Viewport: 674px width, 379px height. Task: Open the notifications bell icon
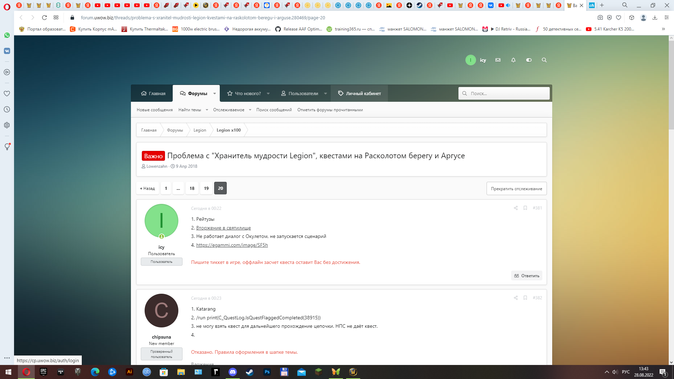(513, 60)
